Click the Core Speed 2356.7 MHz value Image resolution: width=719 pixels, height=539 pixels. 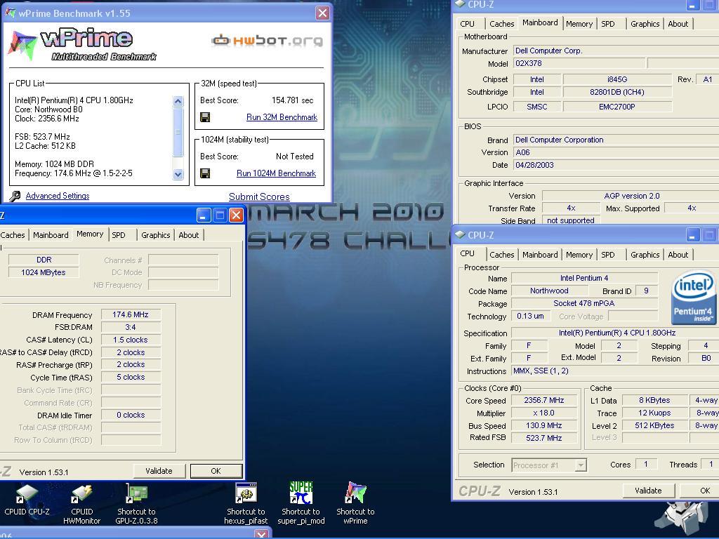(544, 401)
